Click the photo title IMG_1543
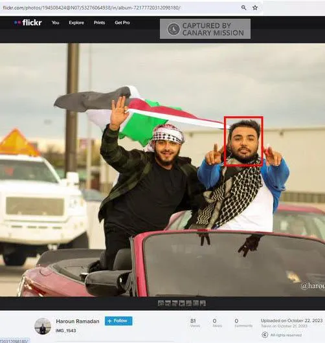Viewport: 325px width, 343px height. [65, 330]
